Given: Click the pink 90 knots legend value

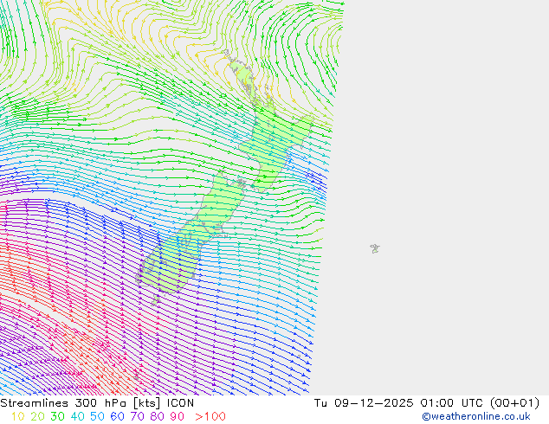Looking at the screenshot, I should pos(178,416).
